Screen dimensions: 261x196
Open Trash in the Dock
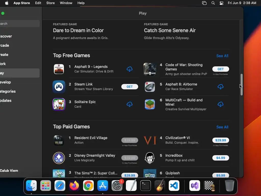pos(230,186)
